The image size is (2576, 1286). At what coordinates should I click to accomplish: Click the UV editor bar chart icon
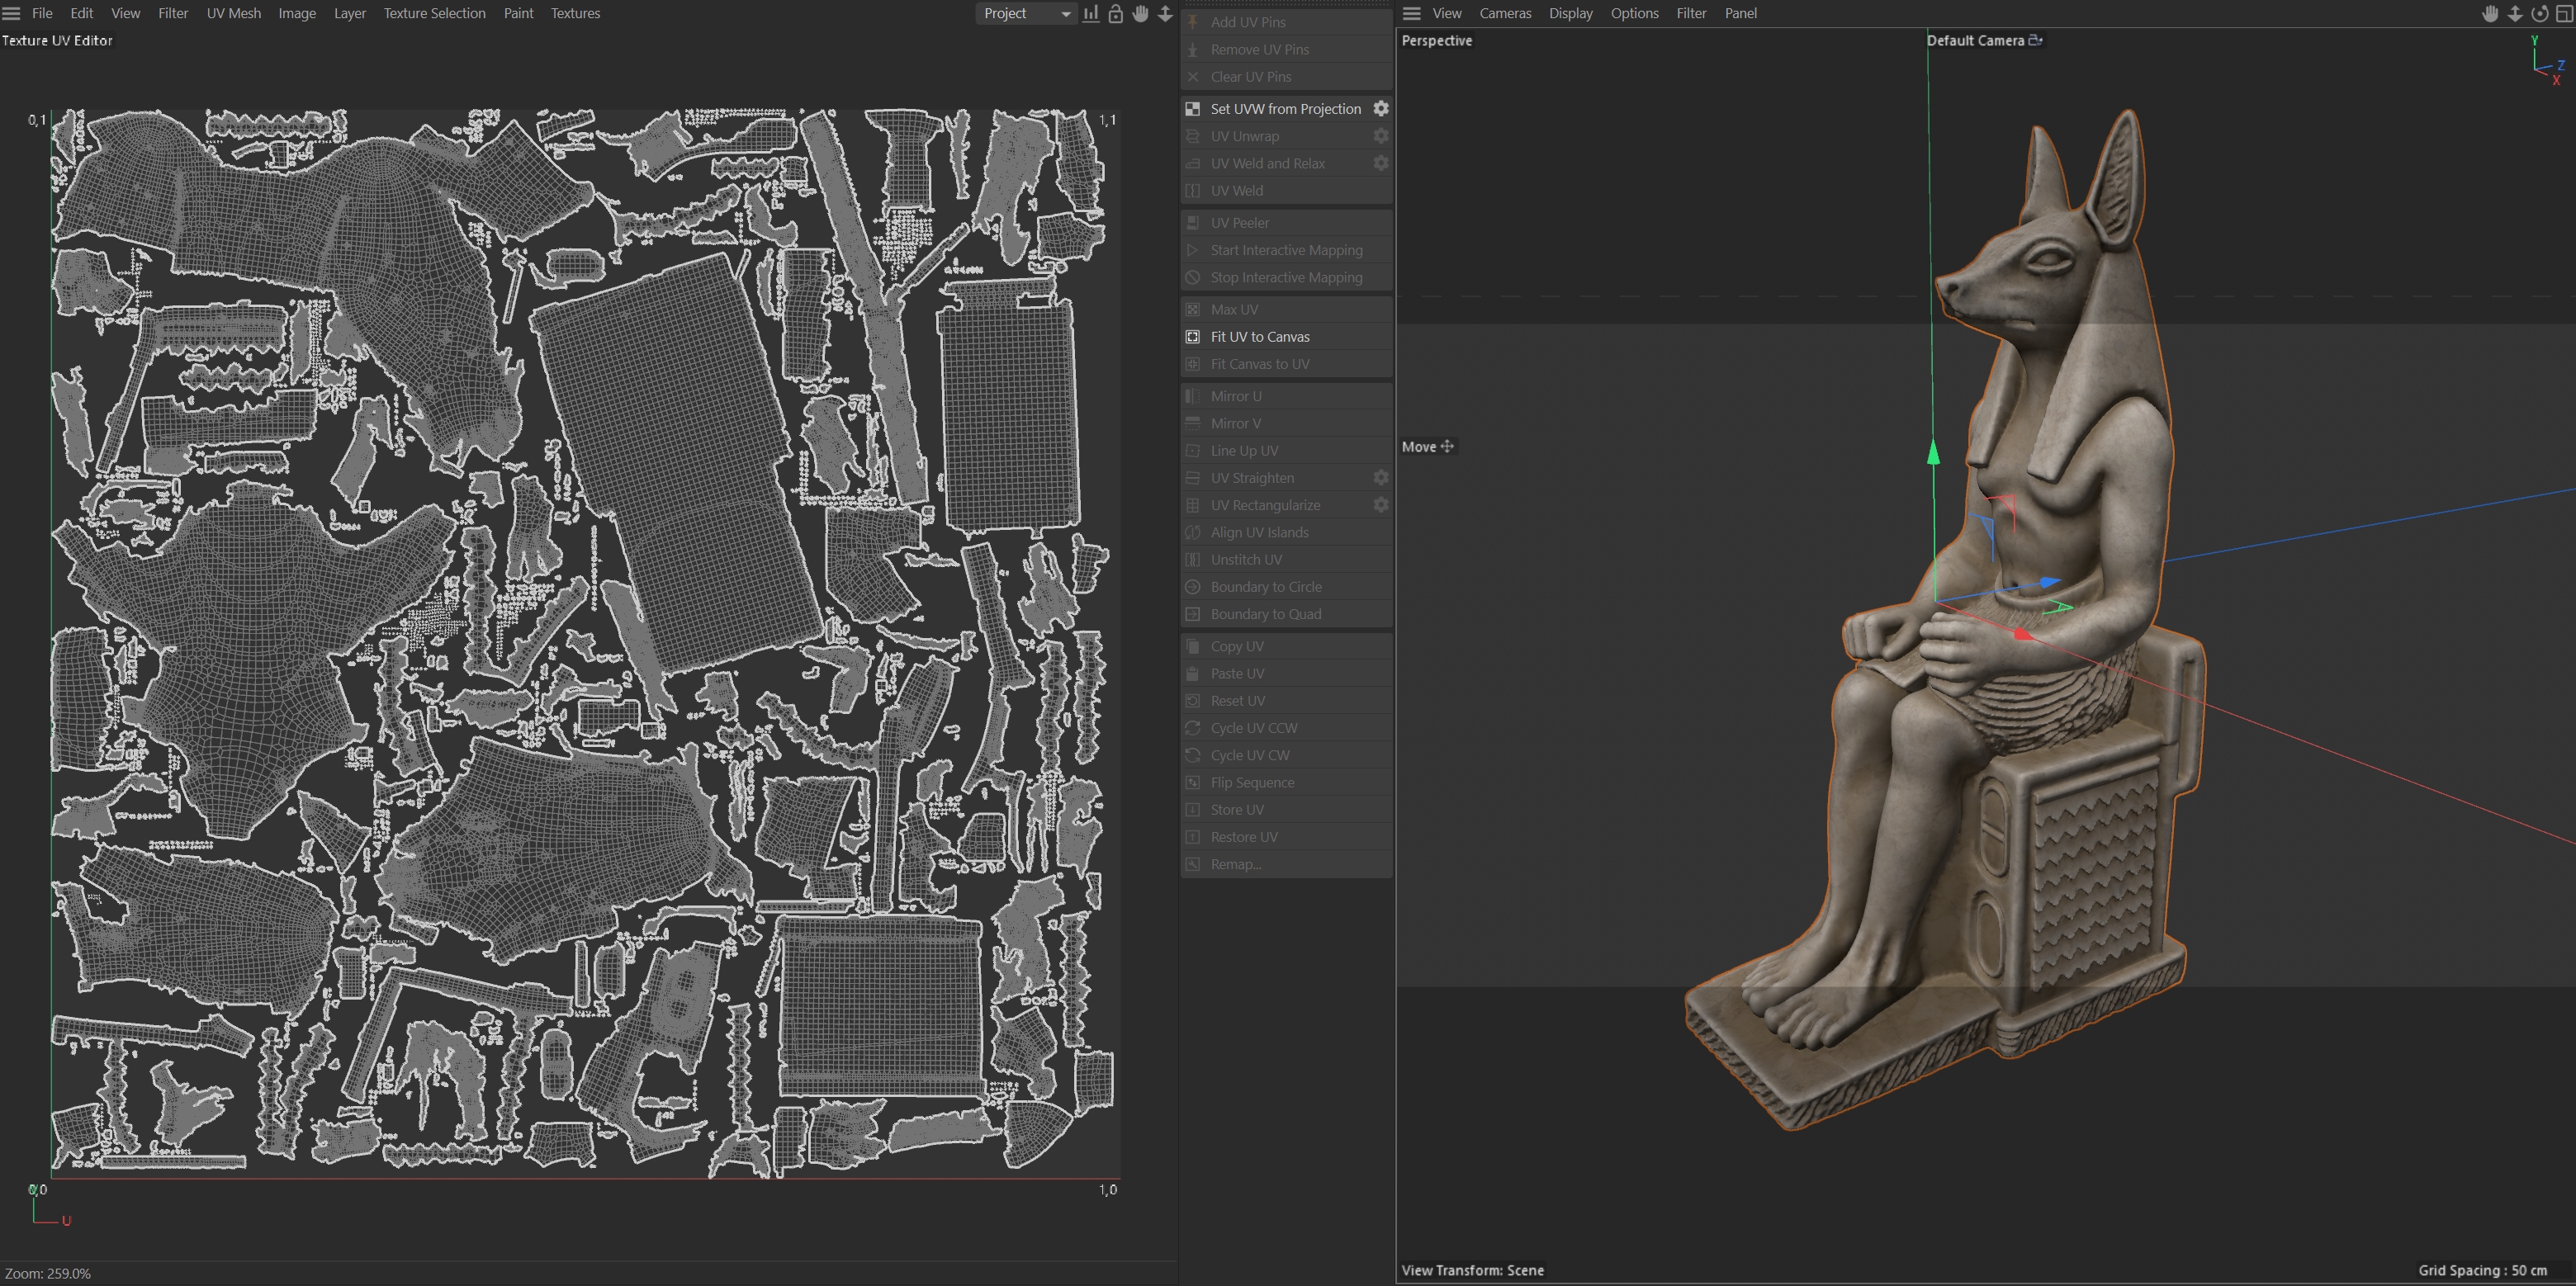coord(1091,13)
